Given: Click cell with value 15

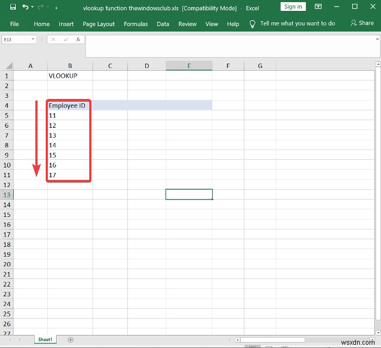Looking at the screenshot, I should coord(70,155).
